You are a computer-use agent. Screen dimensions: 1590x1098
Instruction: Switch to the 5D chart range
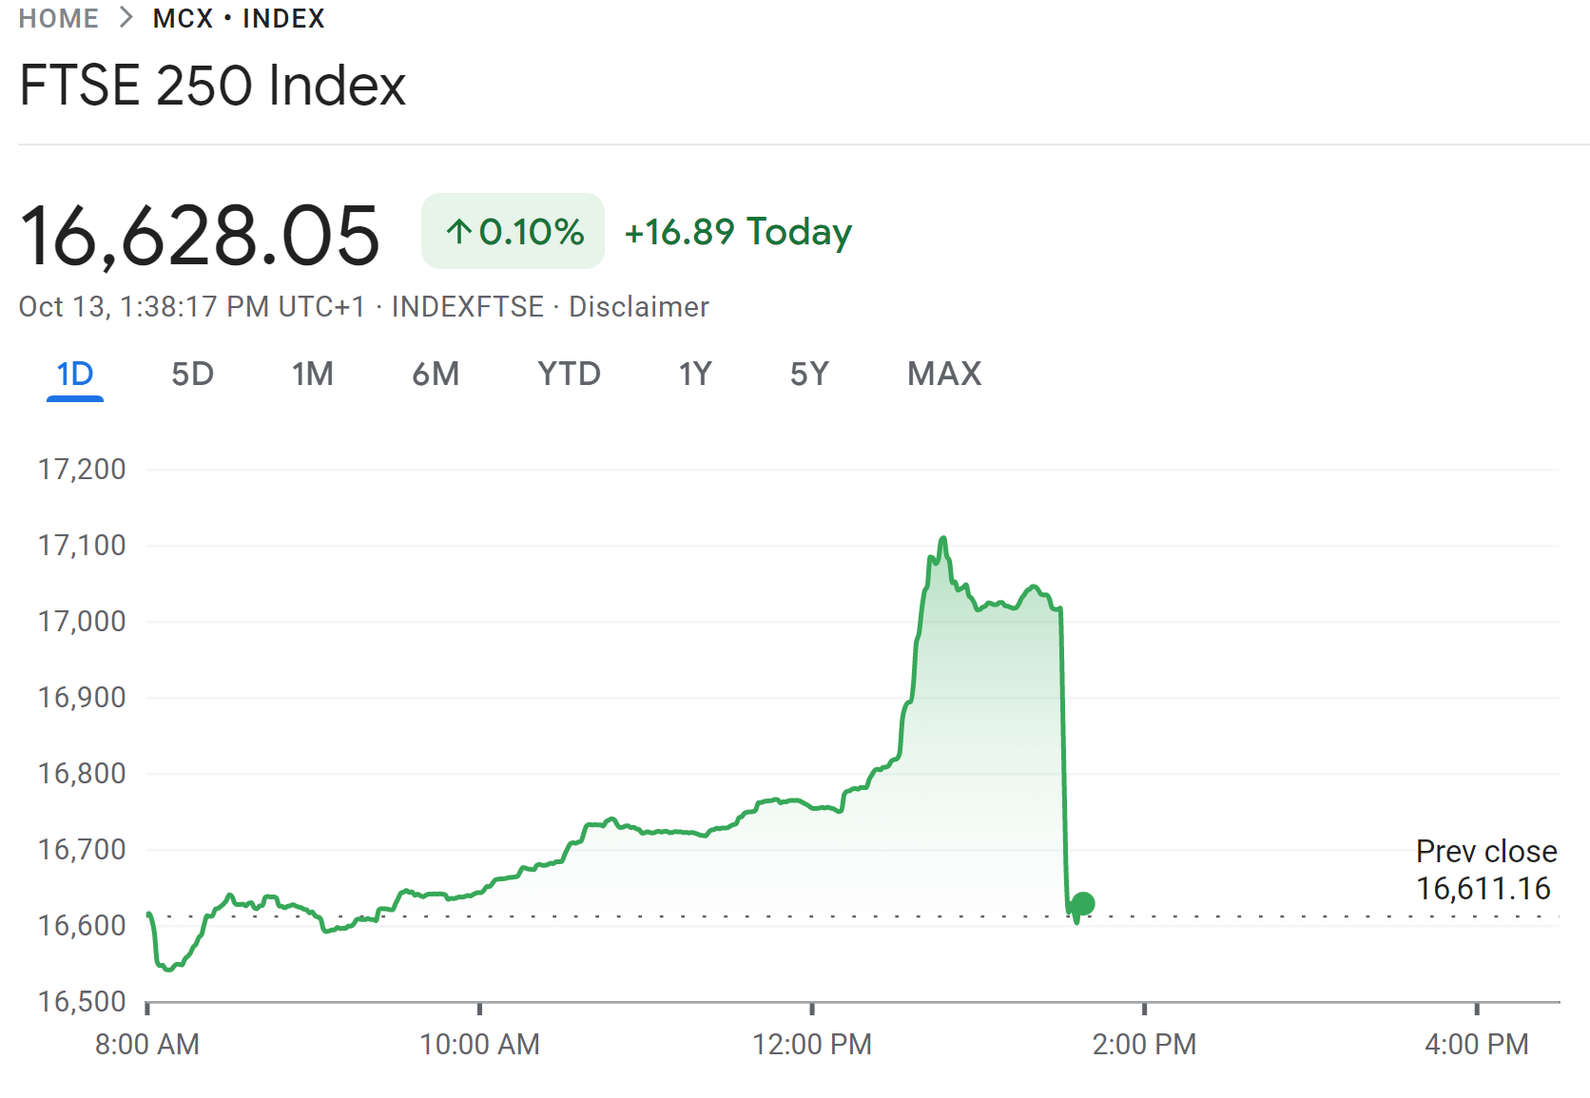192,374
